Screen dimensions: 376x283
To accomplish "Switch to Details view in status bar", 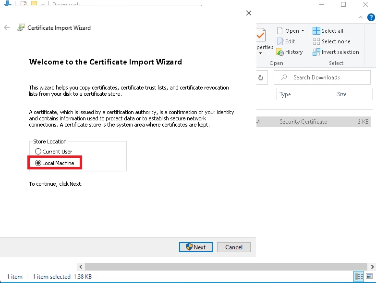I will [359, 277].
